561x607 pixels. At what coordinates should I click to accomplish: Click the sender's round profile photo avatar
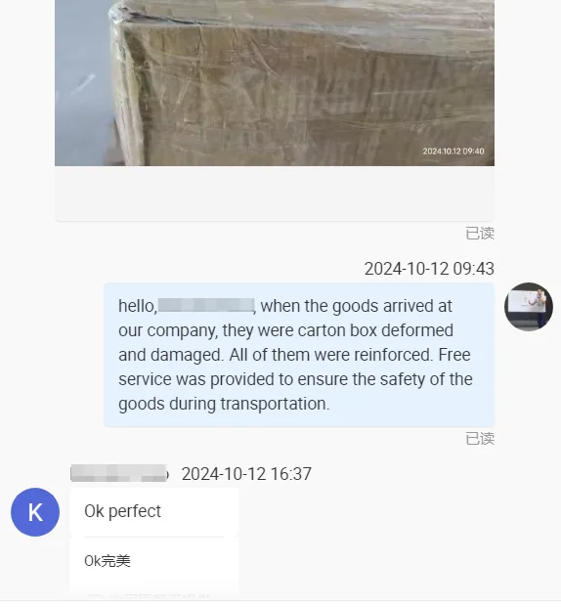point(529,307)
